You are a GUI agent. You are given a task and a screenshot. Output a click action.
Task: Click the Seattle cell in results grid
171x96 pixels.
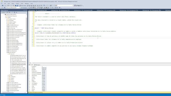[36, 77]
